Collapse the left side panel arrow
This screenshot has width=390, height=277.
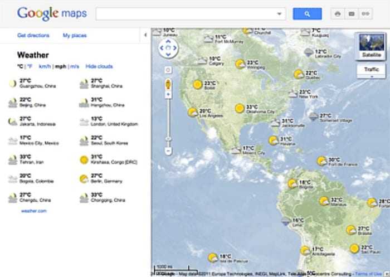pos(145,35)
